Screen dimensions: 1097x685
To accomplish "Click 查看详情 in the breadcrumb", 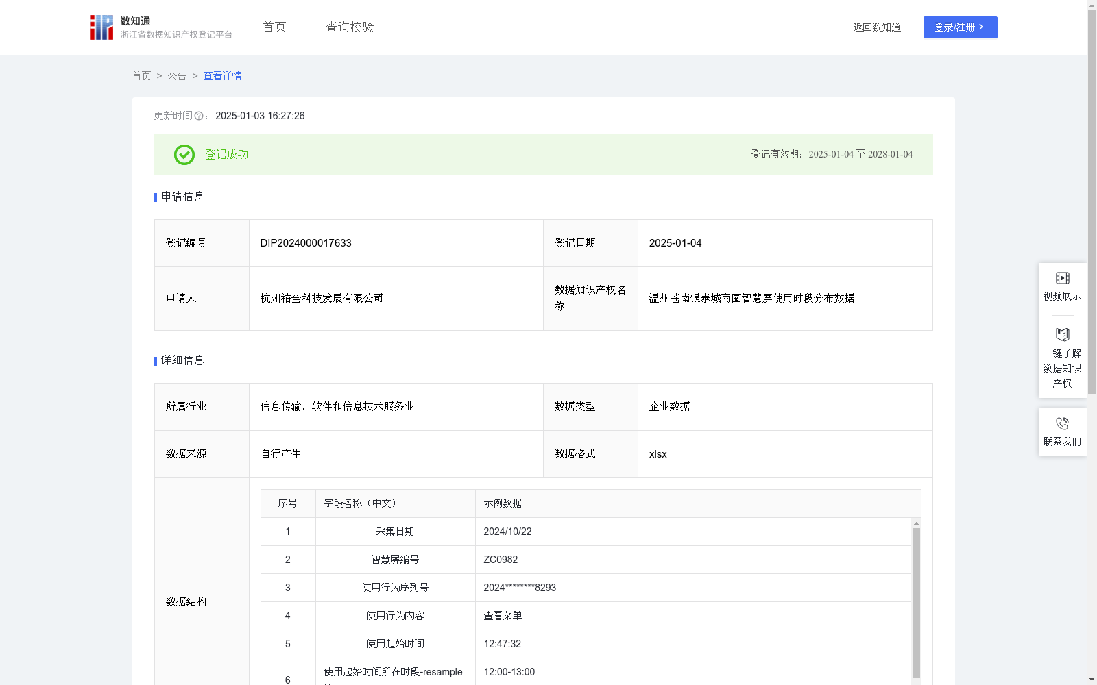I will [222, 76].
